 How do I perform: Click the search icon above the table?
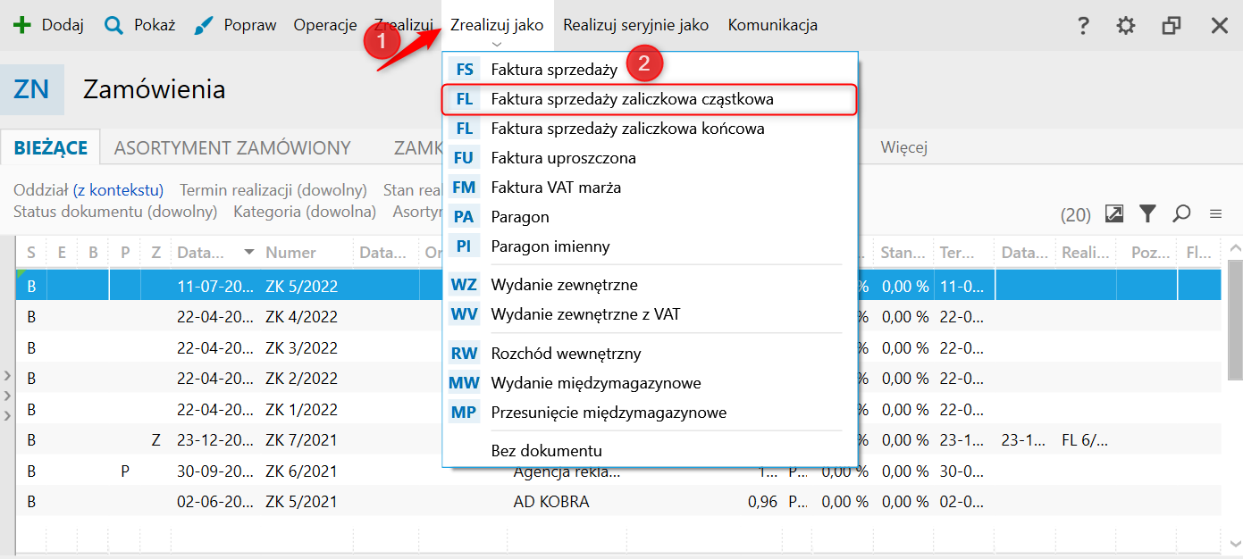tap(1182, 213)
